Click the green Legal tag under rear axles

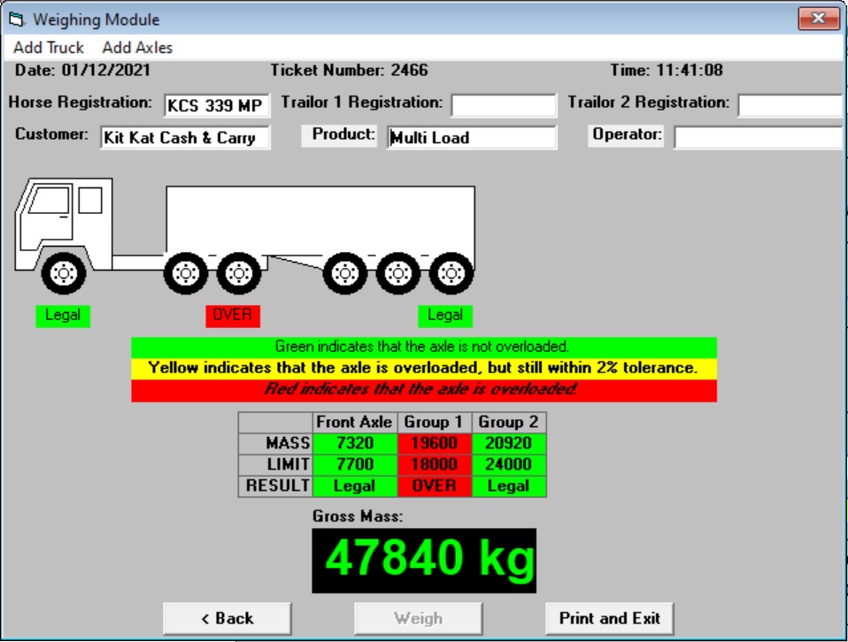pos(445,316)
